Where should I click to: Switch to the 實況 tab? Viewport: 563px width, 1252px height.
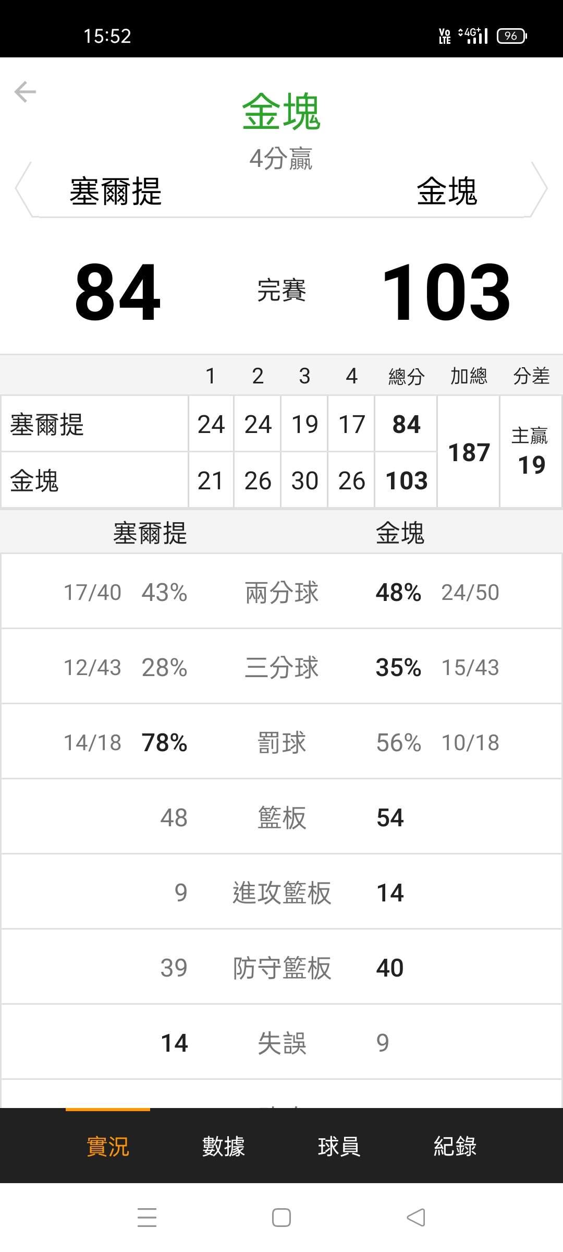pos(108,1146)
